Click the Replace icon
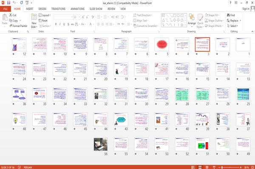Viewport: 255px width, 169px height. click(x=229, y=21)
